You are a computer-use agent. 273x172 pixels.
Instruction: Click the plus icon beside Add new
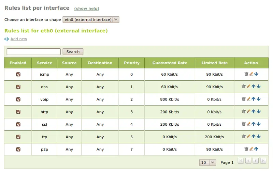point(6,39)
